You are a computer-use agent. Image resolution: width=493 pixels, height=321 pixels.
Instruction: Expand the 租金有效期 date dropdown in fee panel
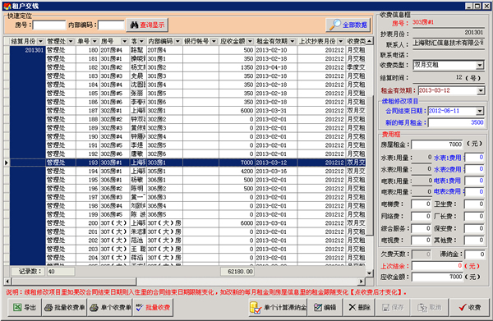tap(481, 91)
